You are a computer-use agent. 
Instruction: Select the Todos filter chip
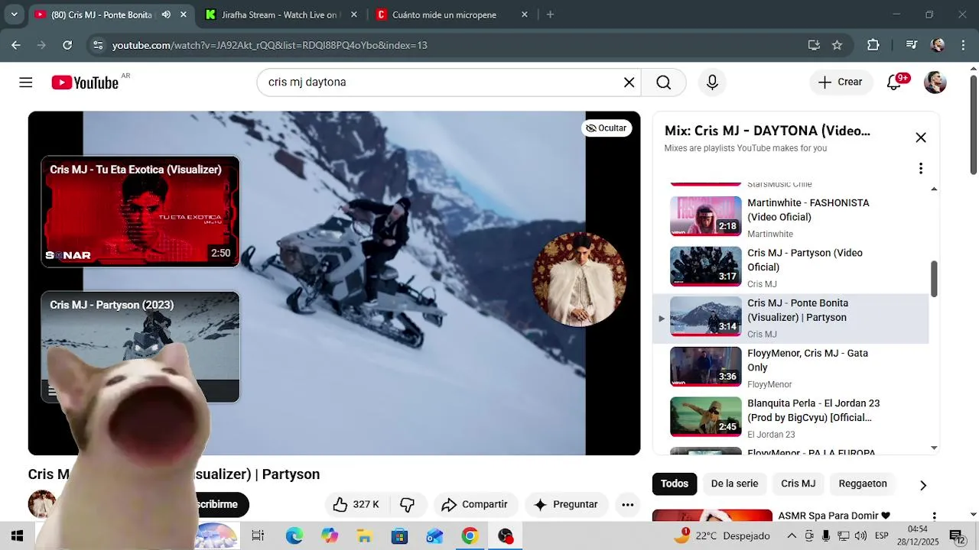pyautogui.click(x=675, y=484)
